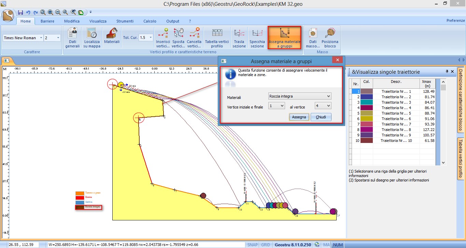
Task: Switch to the Barriere tab
Action: point(47,21)
